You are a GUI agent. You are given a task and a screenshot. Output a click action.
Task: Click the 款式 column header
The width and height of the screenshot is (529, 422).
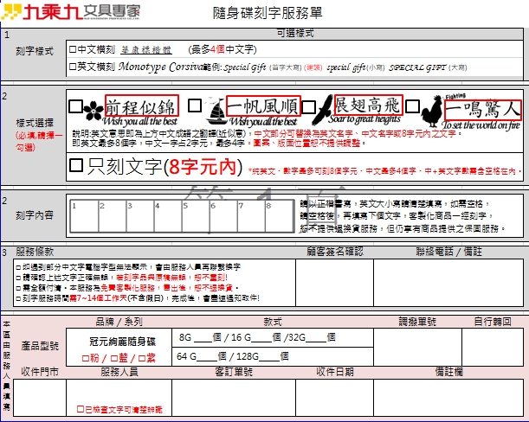coord(273,322)
